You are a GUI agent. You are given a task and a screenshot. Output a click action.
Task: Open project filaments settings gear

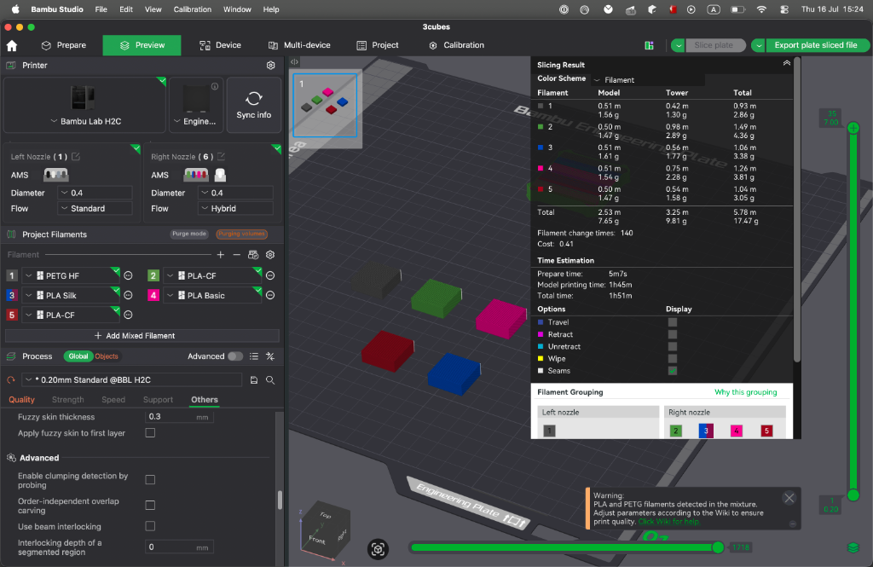tap(270, 255)
